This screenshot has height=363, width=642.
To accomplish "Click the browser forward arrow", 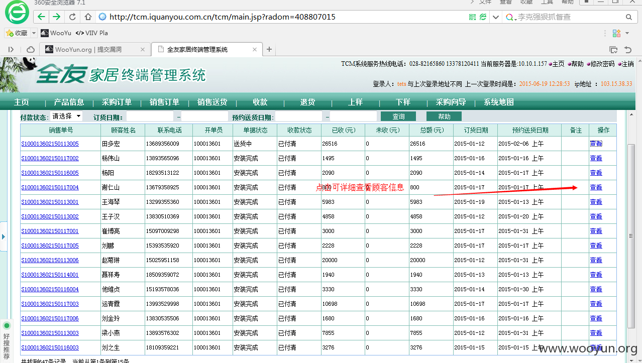I will [x=56, y=17].
